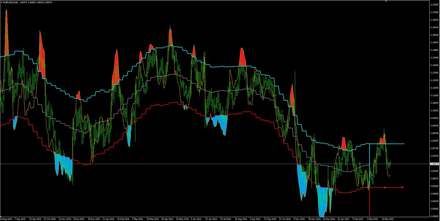The height and width of the screenshot is (221, 440).
Task: Select the red horizontal support line's right endpoint
Action: [403, 187]
